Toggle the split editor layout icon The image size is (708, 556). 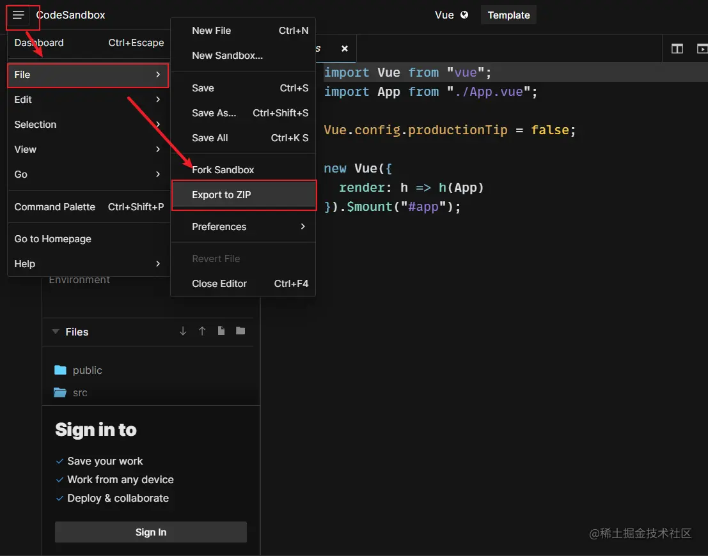677,49
